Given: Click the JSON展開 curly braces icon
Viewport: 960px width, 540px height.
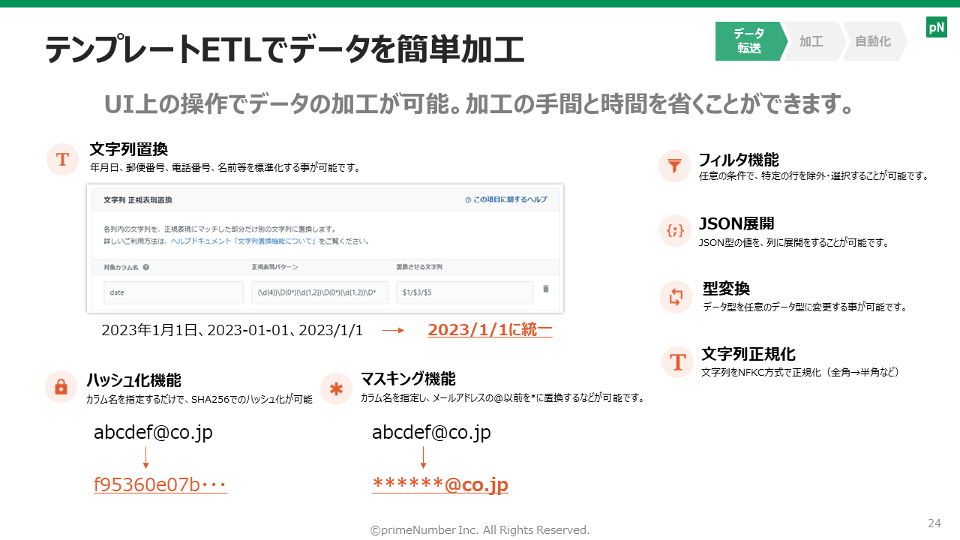Looking at the screenshot, I should [x=674, y=231].
